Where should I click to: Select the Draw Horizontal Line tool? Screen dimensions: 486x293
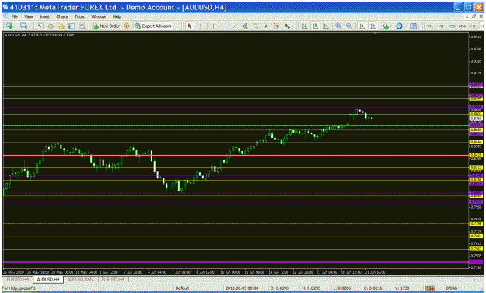[224, 26]
